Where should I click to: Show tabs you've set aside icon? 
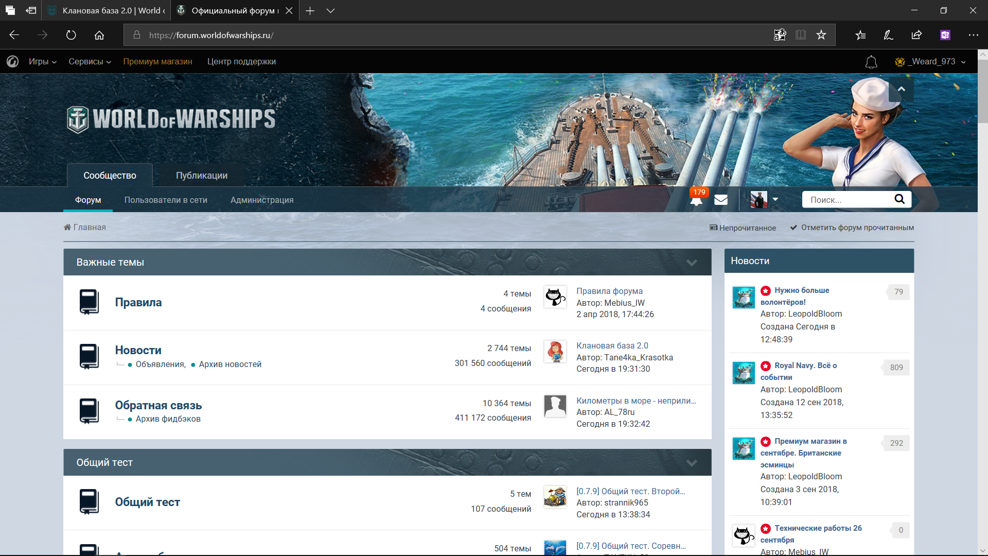[x=10, y=10]
